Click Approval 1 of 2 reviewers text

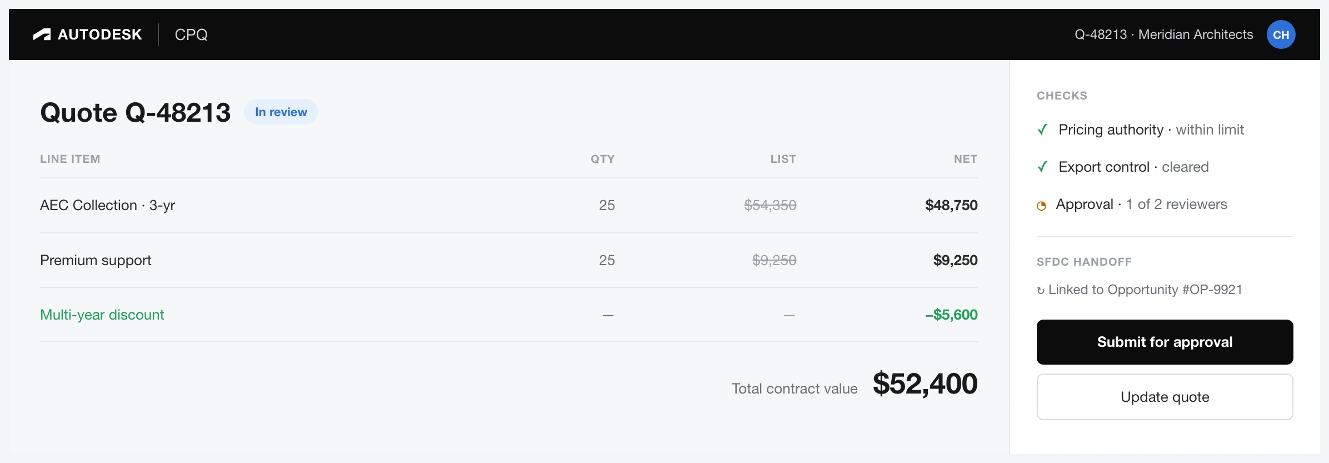1141,204
